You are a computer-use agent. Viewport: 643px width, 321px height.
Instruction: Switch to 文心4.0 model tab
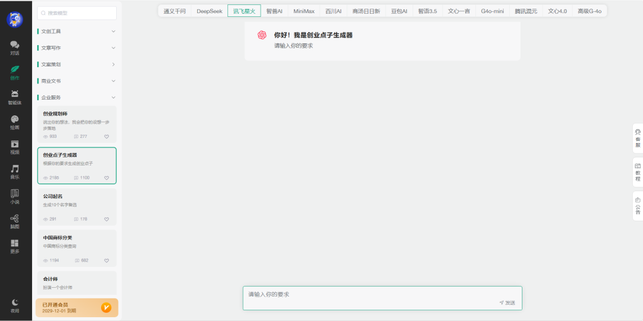(x=558, y=11)
